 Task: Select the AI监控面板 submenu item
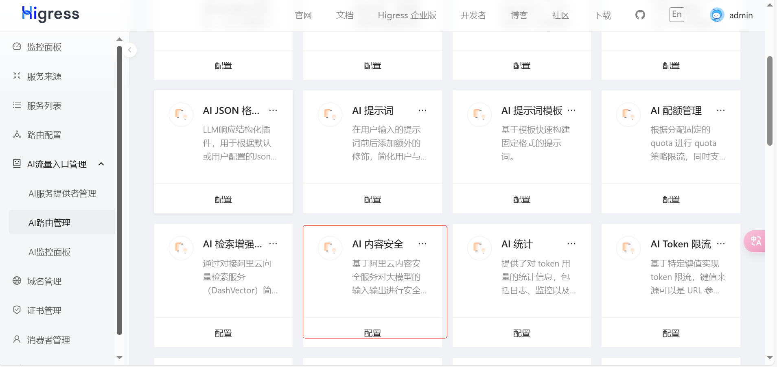(50, 252)
